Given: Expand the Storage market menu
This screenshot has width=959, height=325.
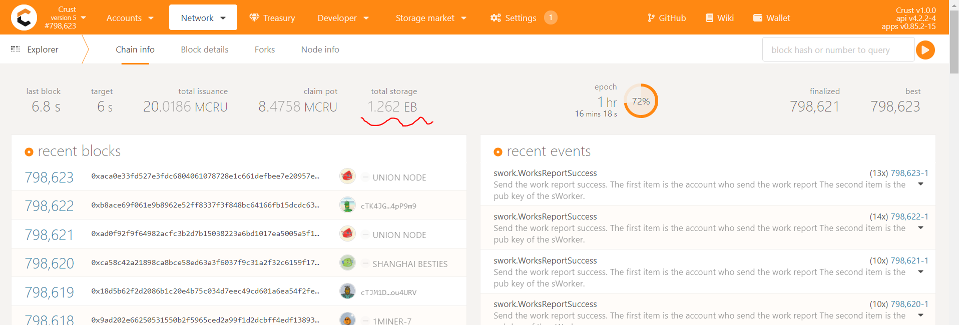Looking at the screenshot, I should coord(431,18).
